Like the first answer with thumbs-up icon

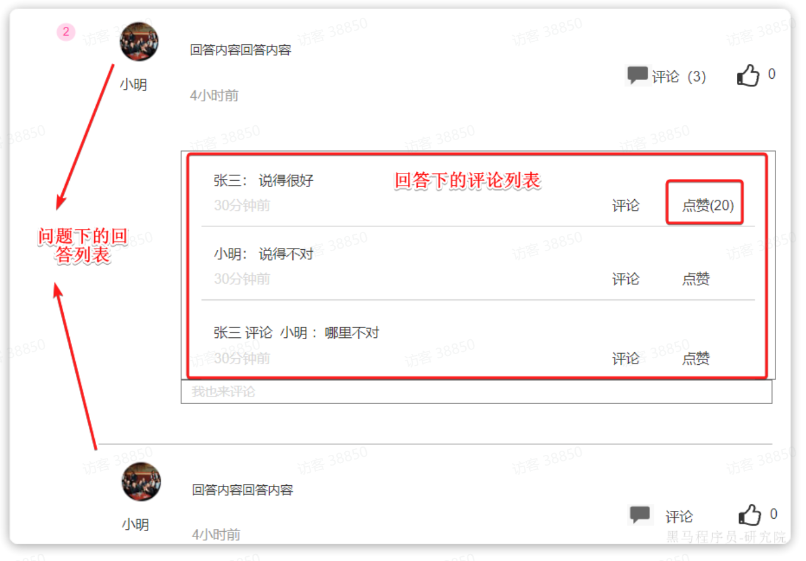[x=748, y=75]
